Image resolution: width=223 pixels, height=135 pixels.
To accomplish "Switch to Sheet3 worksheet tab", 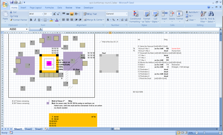I will click(x=39, y=129).
